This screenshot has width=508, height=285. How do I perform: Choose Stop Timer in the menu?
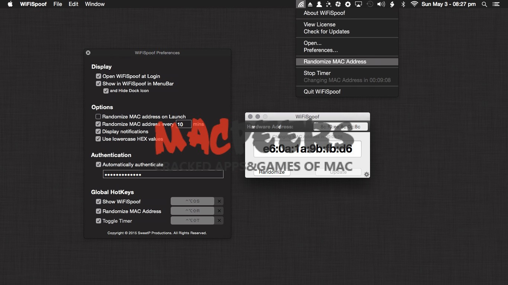click(x=347, y=73)
